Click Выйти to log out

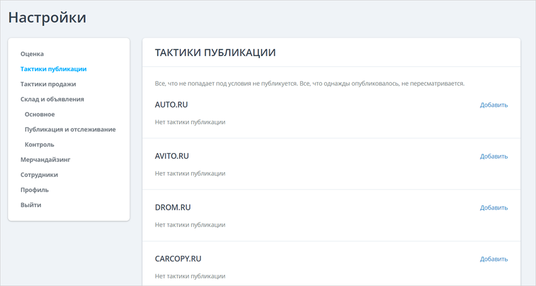tap(31, 205)
